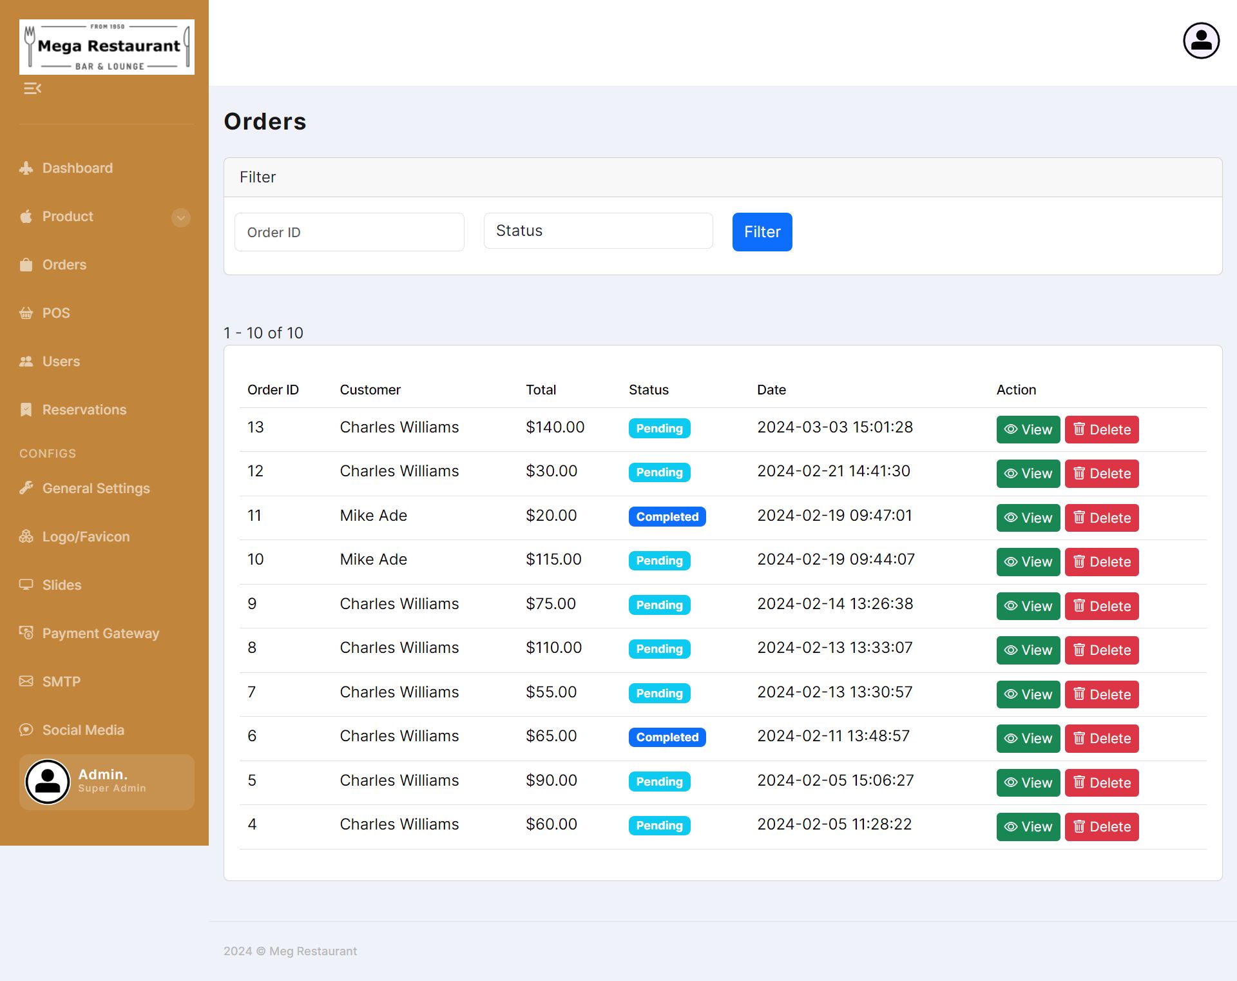The width and height of the screenshot is (1237, 981).
Task: Click the Reservations bookmark icon
Action: pos(26,410)
